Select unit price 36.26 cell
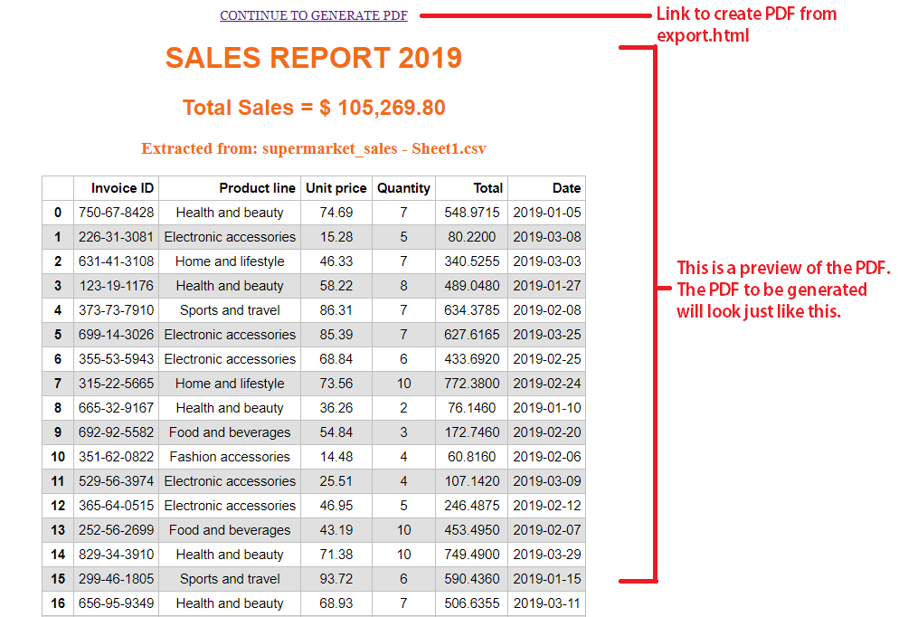 pyautogui.click(x=336, y=408)
